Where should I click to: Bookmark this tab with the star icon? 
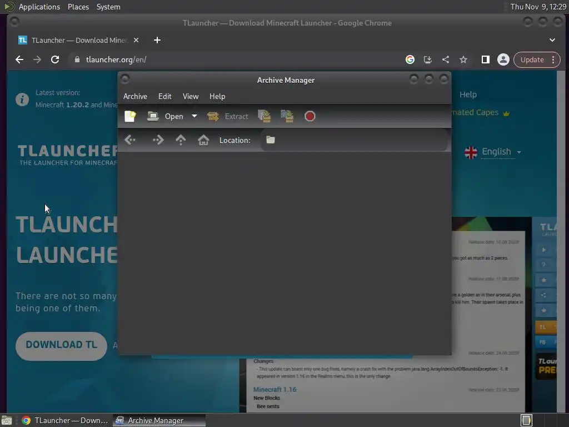point(463,59)
